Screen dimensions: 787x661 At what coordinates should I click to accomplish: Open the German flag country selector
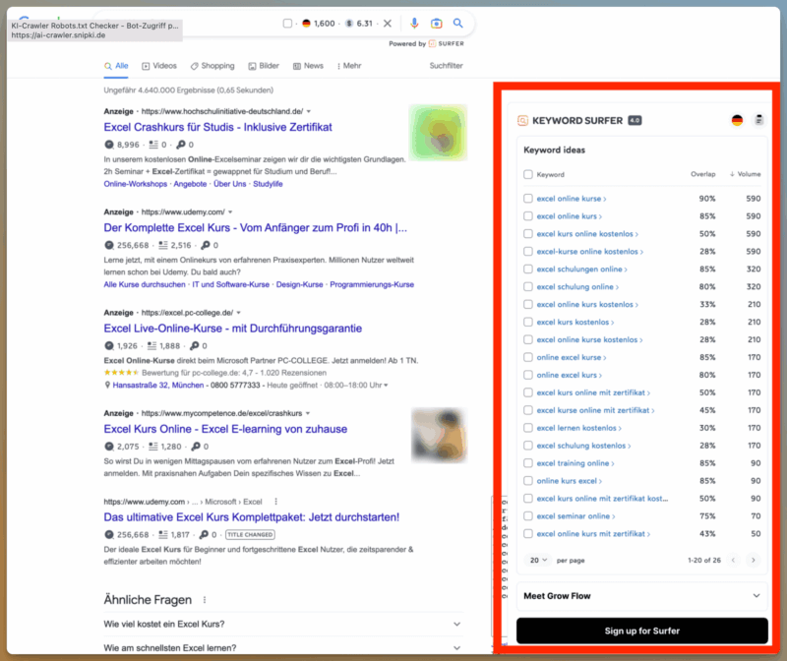pyautogui.click(x=737, y=120)
